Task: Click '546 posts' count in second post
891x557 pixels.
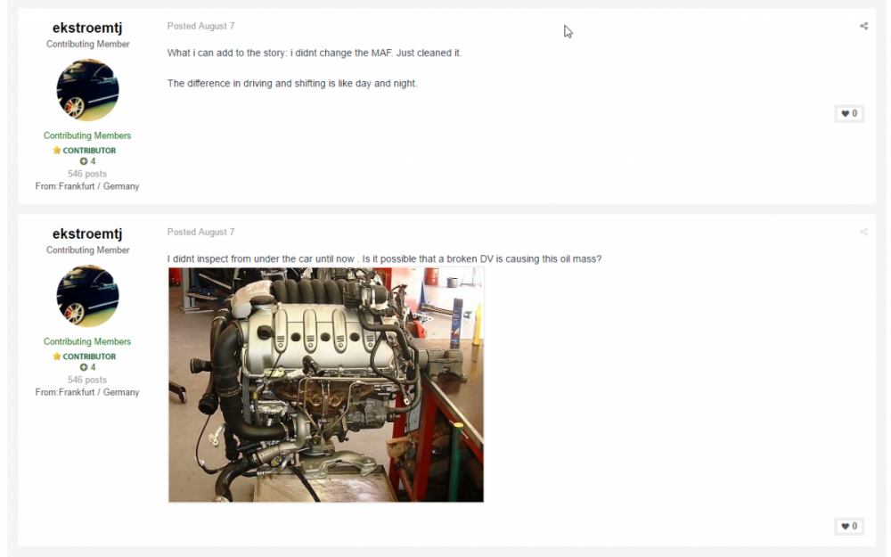Action: tap(87, 380)
